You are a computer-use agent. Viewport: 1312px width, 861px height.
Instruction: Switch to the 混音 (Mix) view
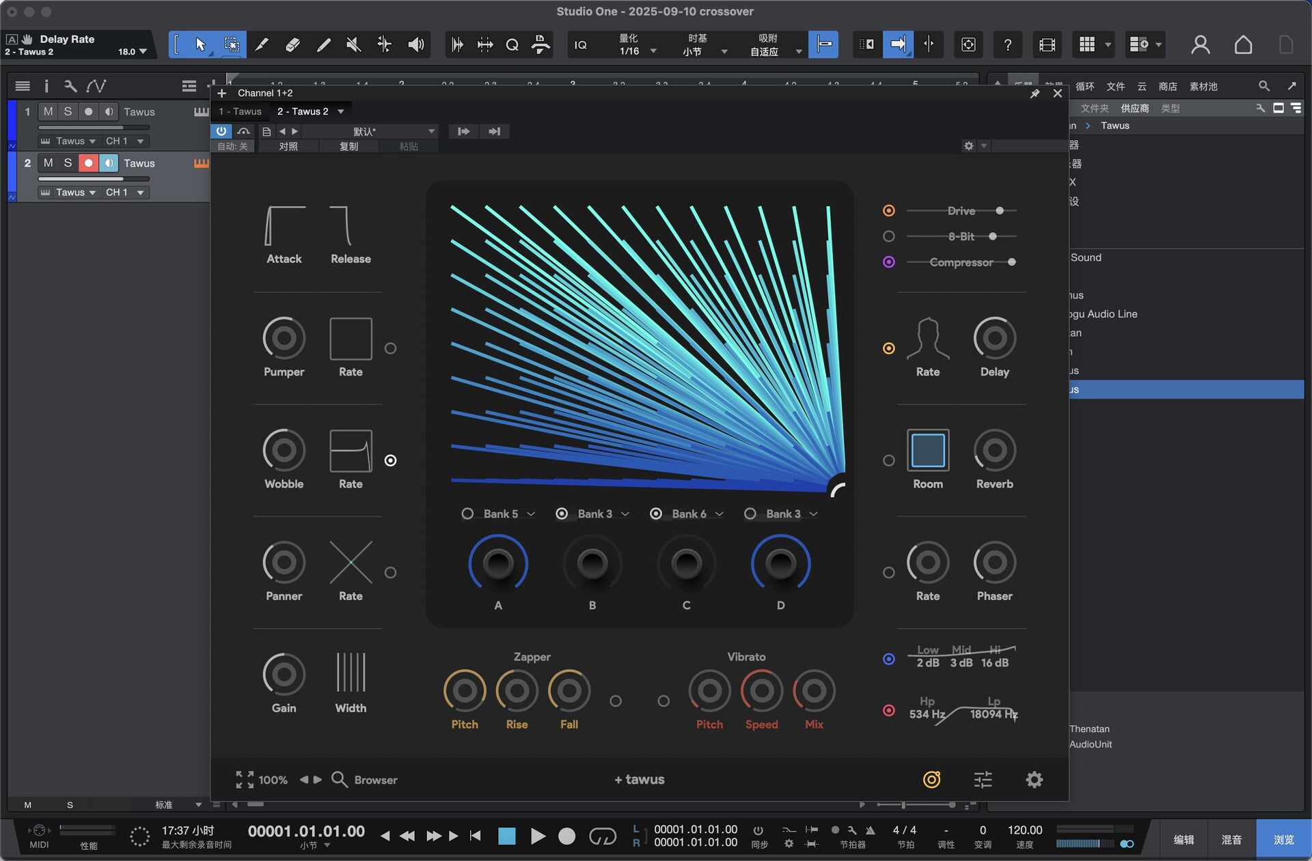point(1231,840)
